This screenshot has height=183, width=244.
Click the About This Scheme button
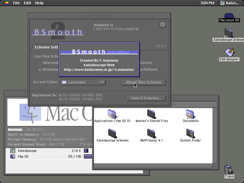(143, 82)
